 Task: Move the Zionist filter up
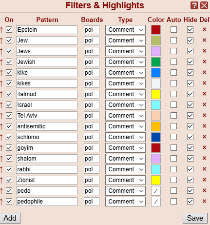coord(1,180)
